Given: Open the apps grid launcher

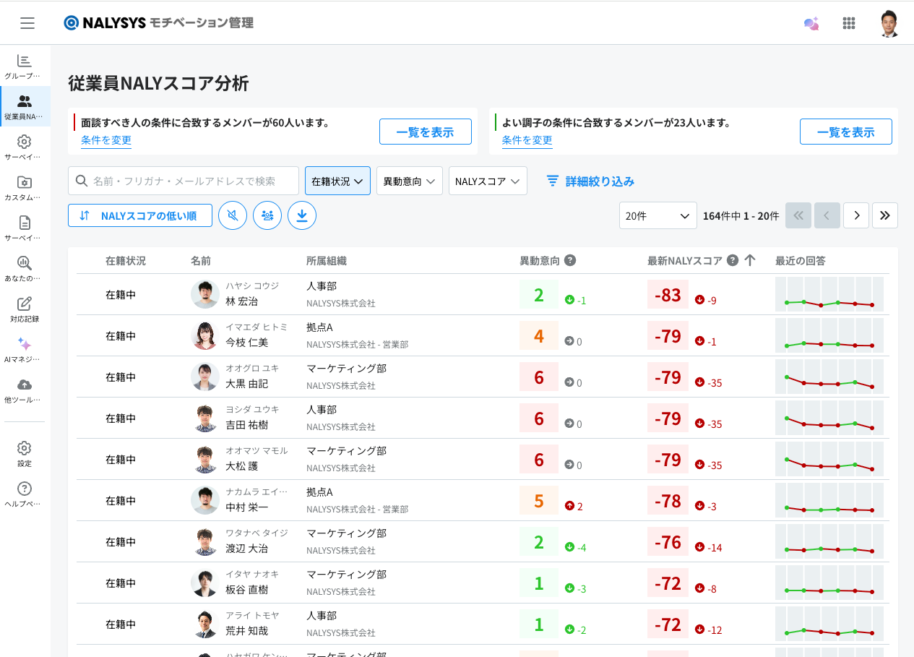Looking at the screenshot, I should tap(849, 23).
